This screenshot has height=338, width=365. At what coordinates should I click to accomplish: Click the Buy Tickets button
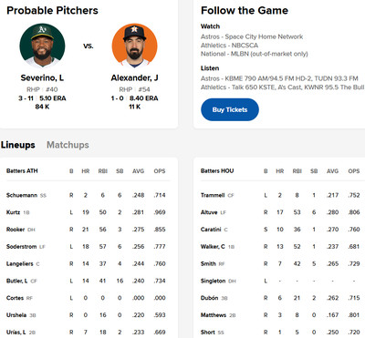click(x=230, y=109)
